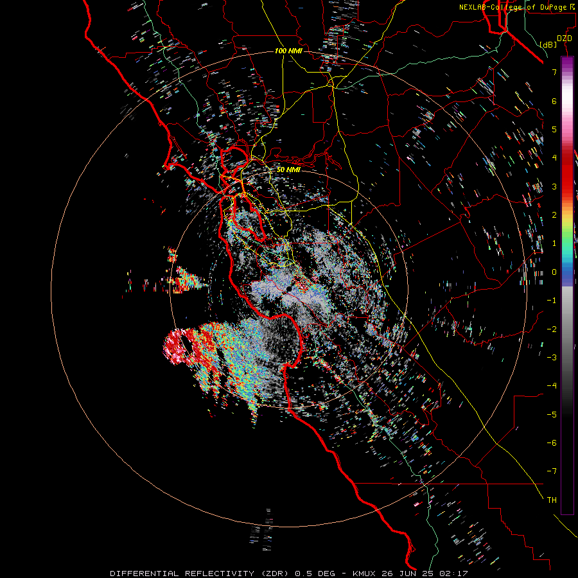Click the 4 value on the scale
The width and height of the screenshot is (578, 578).
click(x=554, y=158)
